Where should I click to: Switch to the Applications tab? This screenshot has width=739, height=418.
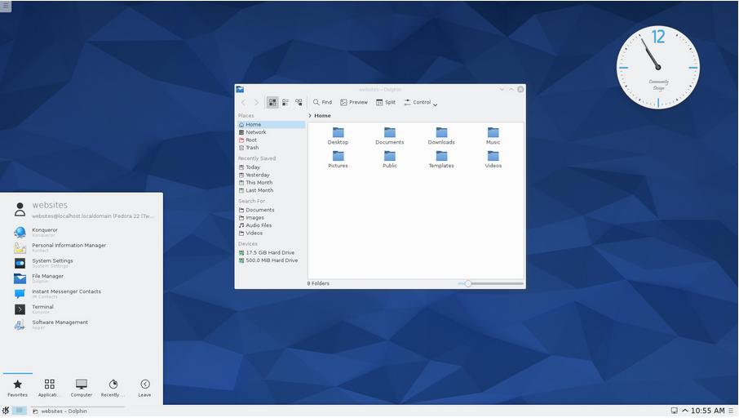pyautogui.click(x=49, y=388)
